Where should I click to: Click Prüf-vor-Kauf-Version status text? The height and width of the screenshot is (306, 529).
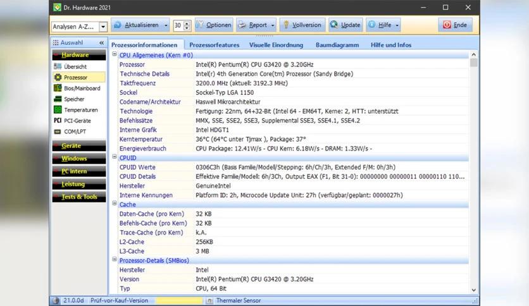[x=119, y=300]
